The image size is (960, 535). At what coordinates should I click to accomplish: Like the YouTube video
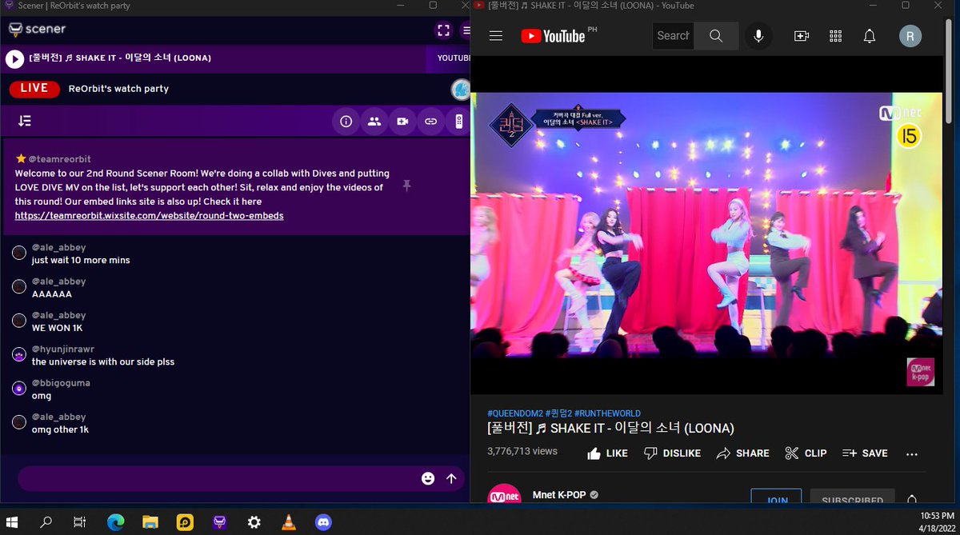point(607,453)
